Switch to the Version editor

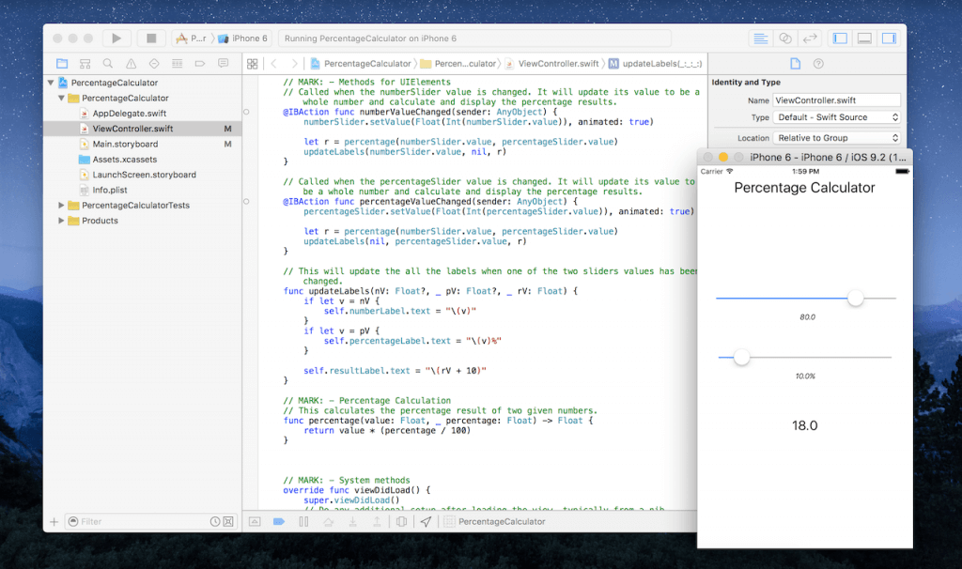pos(809,38)
